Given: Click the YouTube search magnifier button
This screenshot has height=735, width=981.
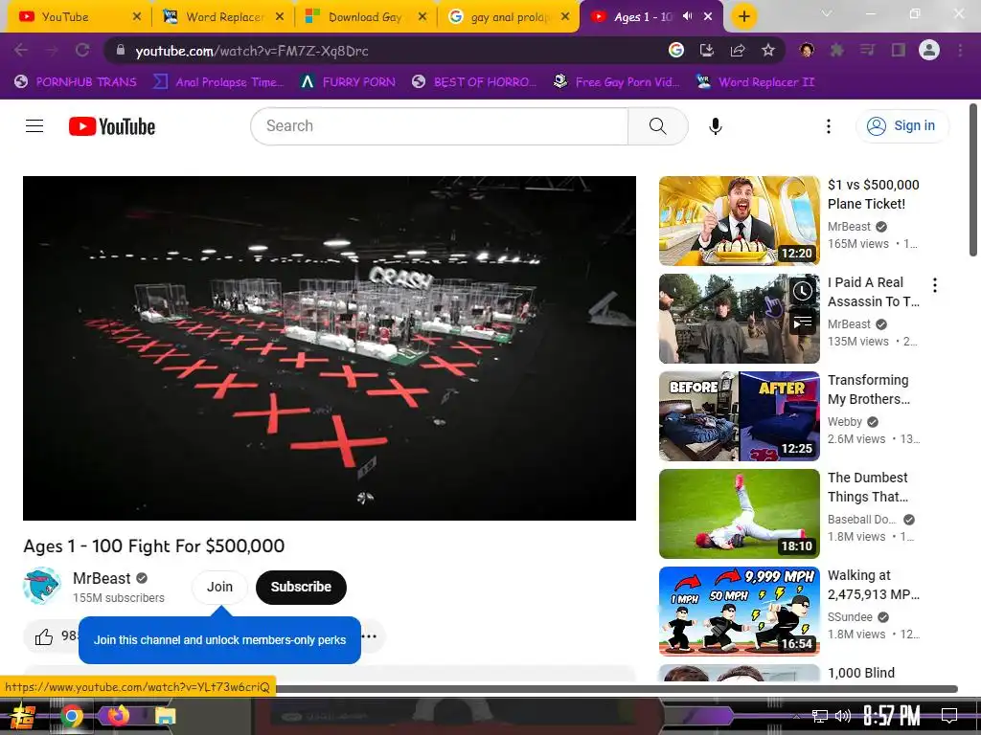Looking at the screenshot, I should tap(657, 126).
